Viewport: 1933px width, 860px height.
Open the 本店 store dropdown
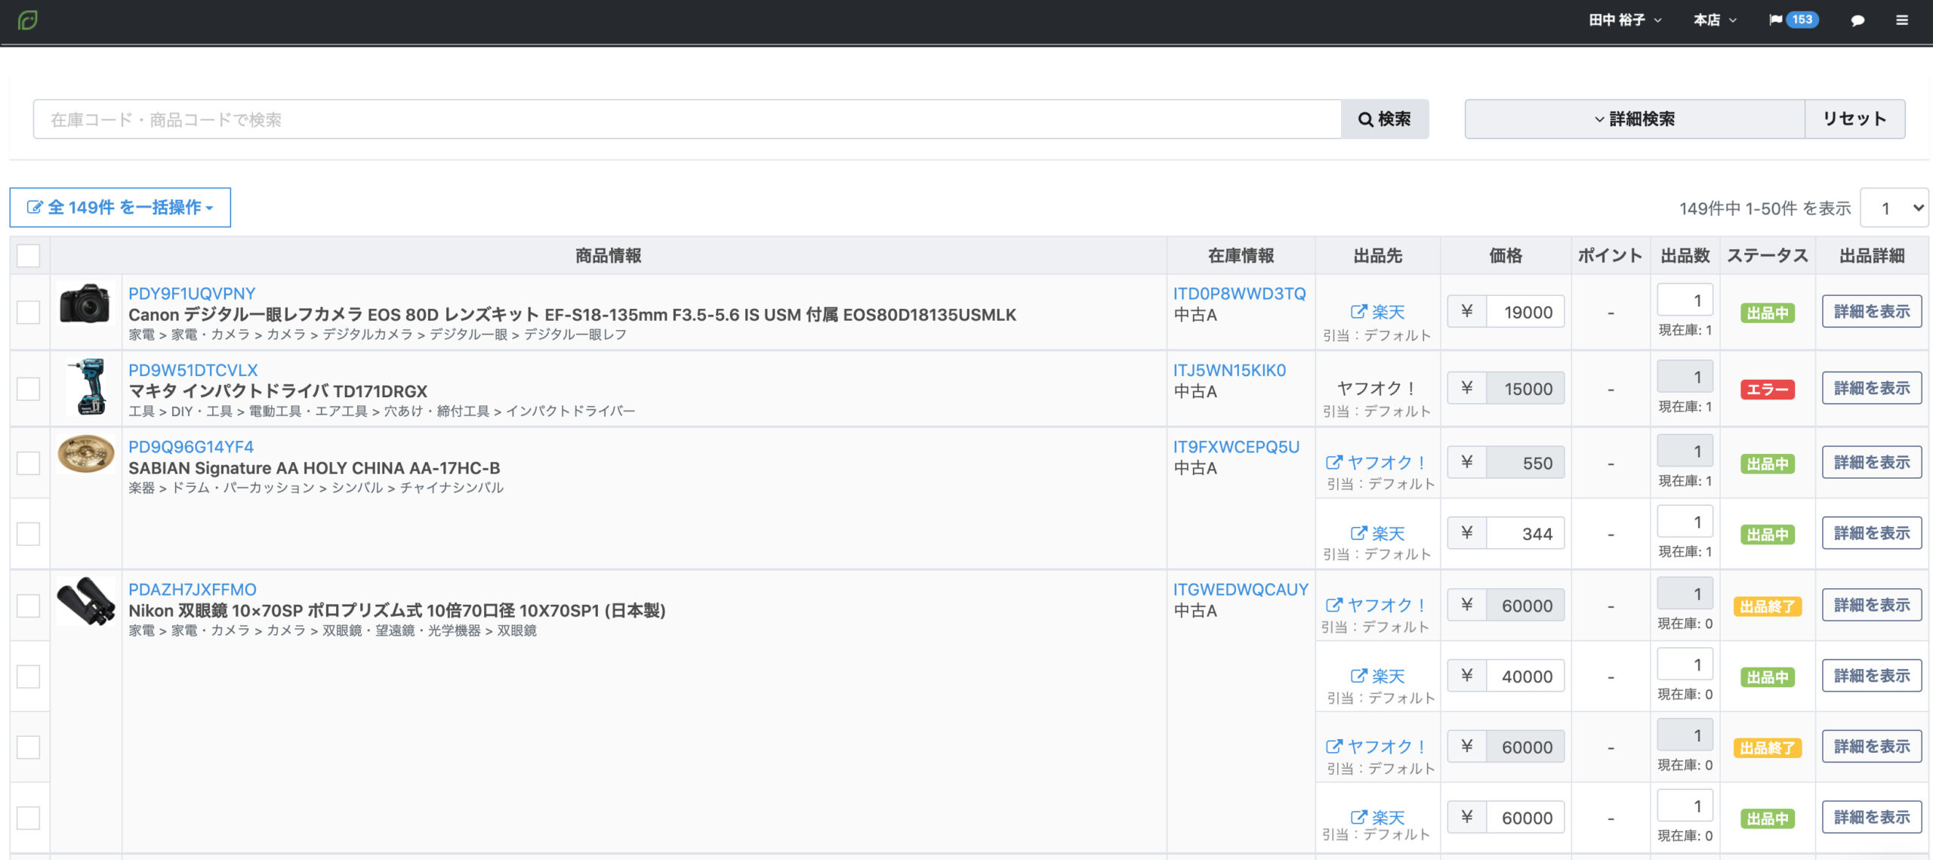[1715, 20]
